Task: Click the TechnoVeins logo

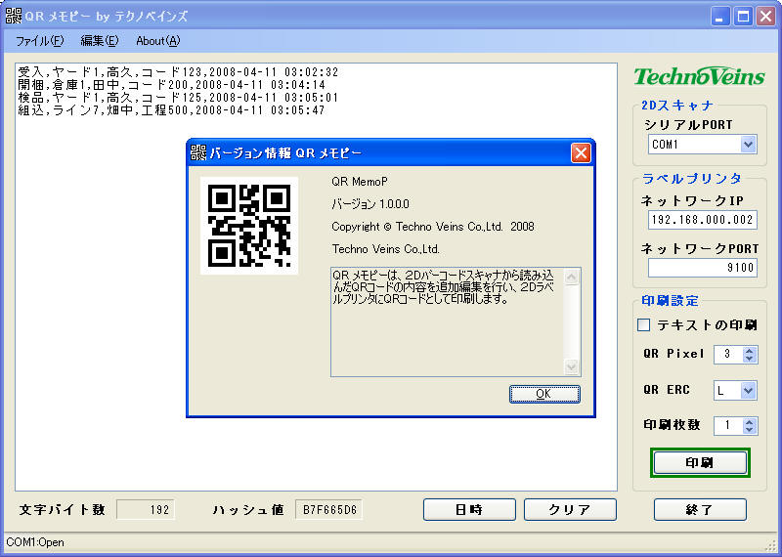Action: (x=699, y=76)
